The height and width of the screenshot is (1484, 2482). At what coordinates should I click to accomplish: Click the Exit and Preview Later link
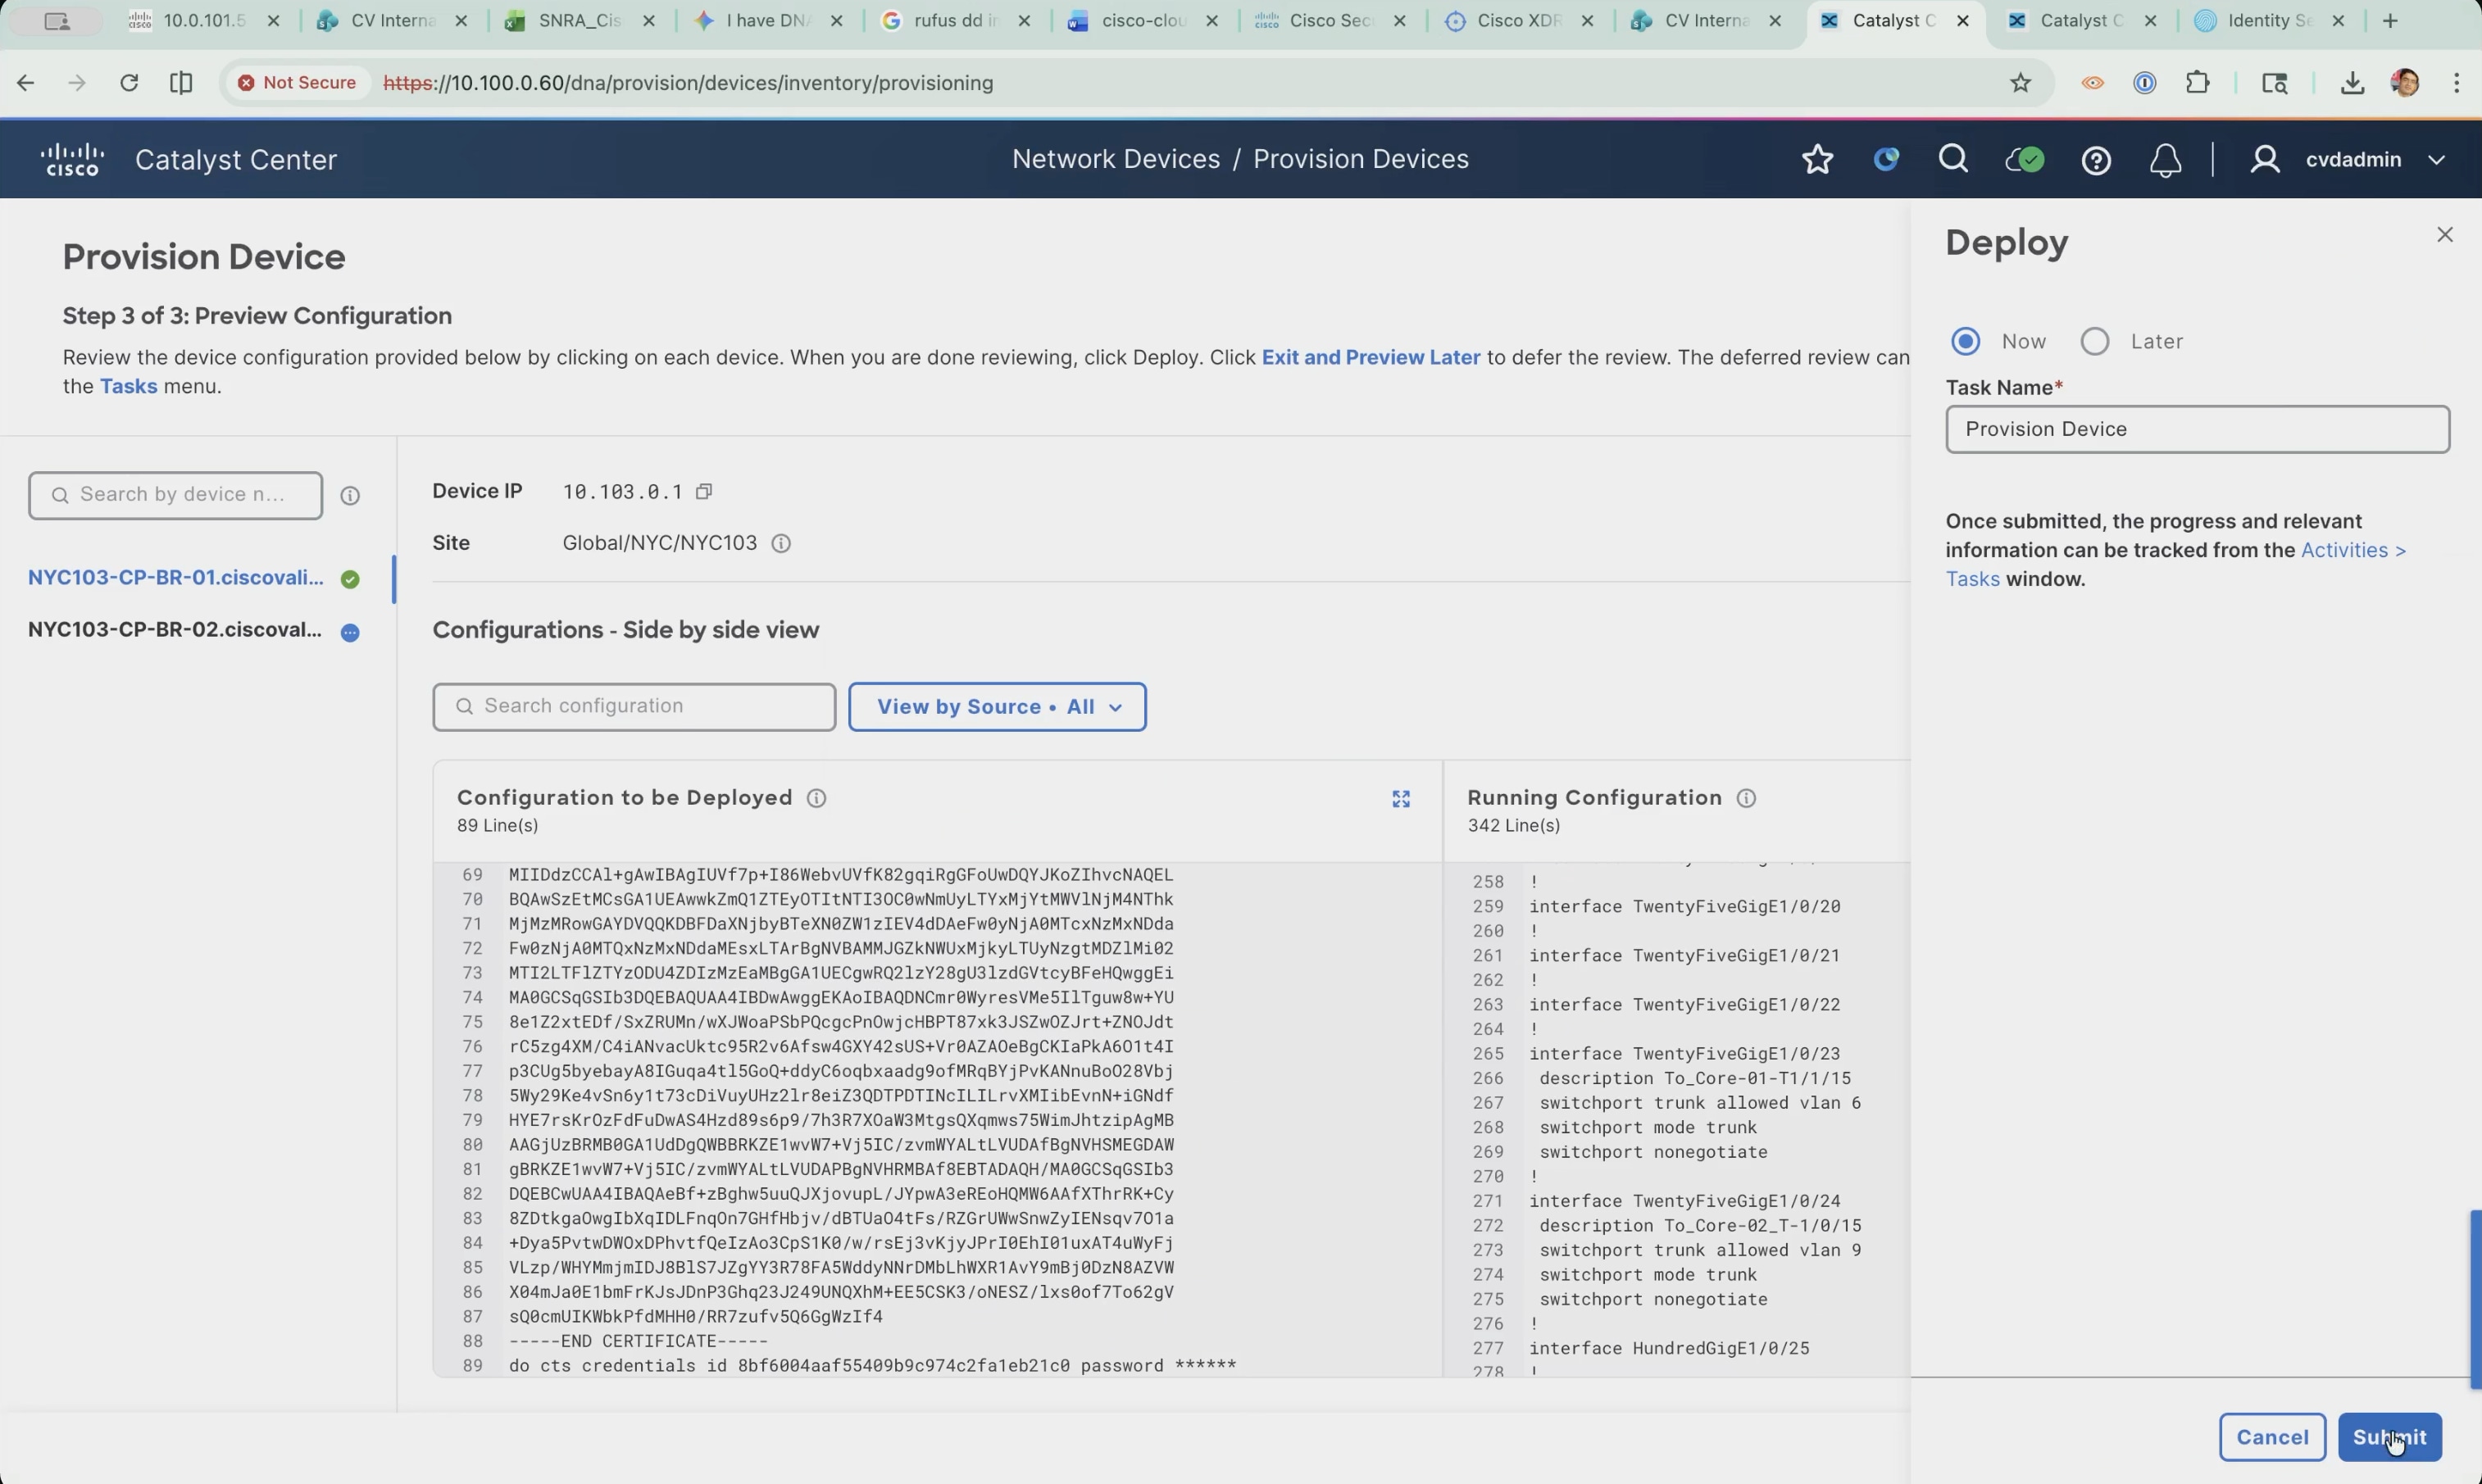tap(1370, 357)
